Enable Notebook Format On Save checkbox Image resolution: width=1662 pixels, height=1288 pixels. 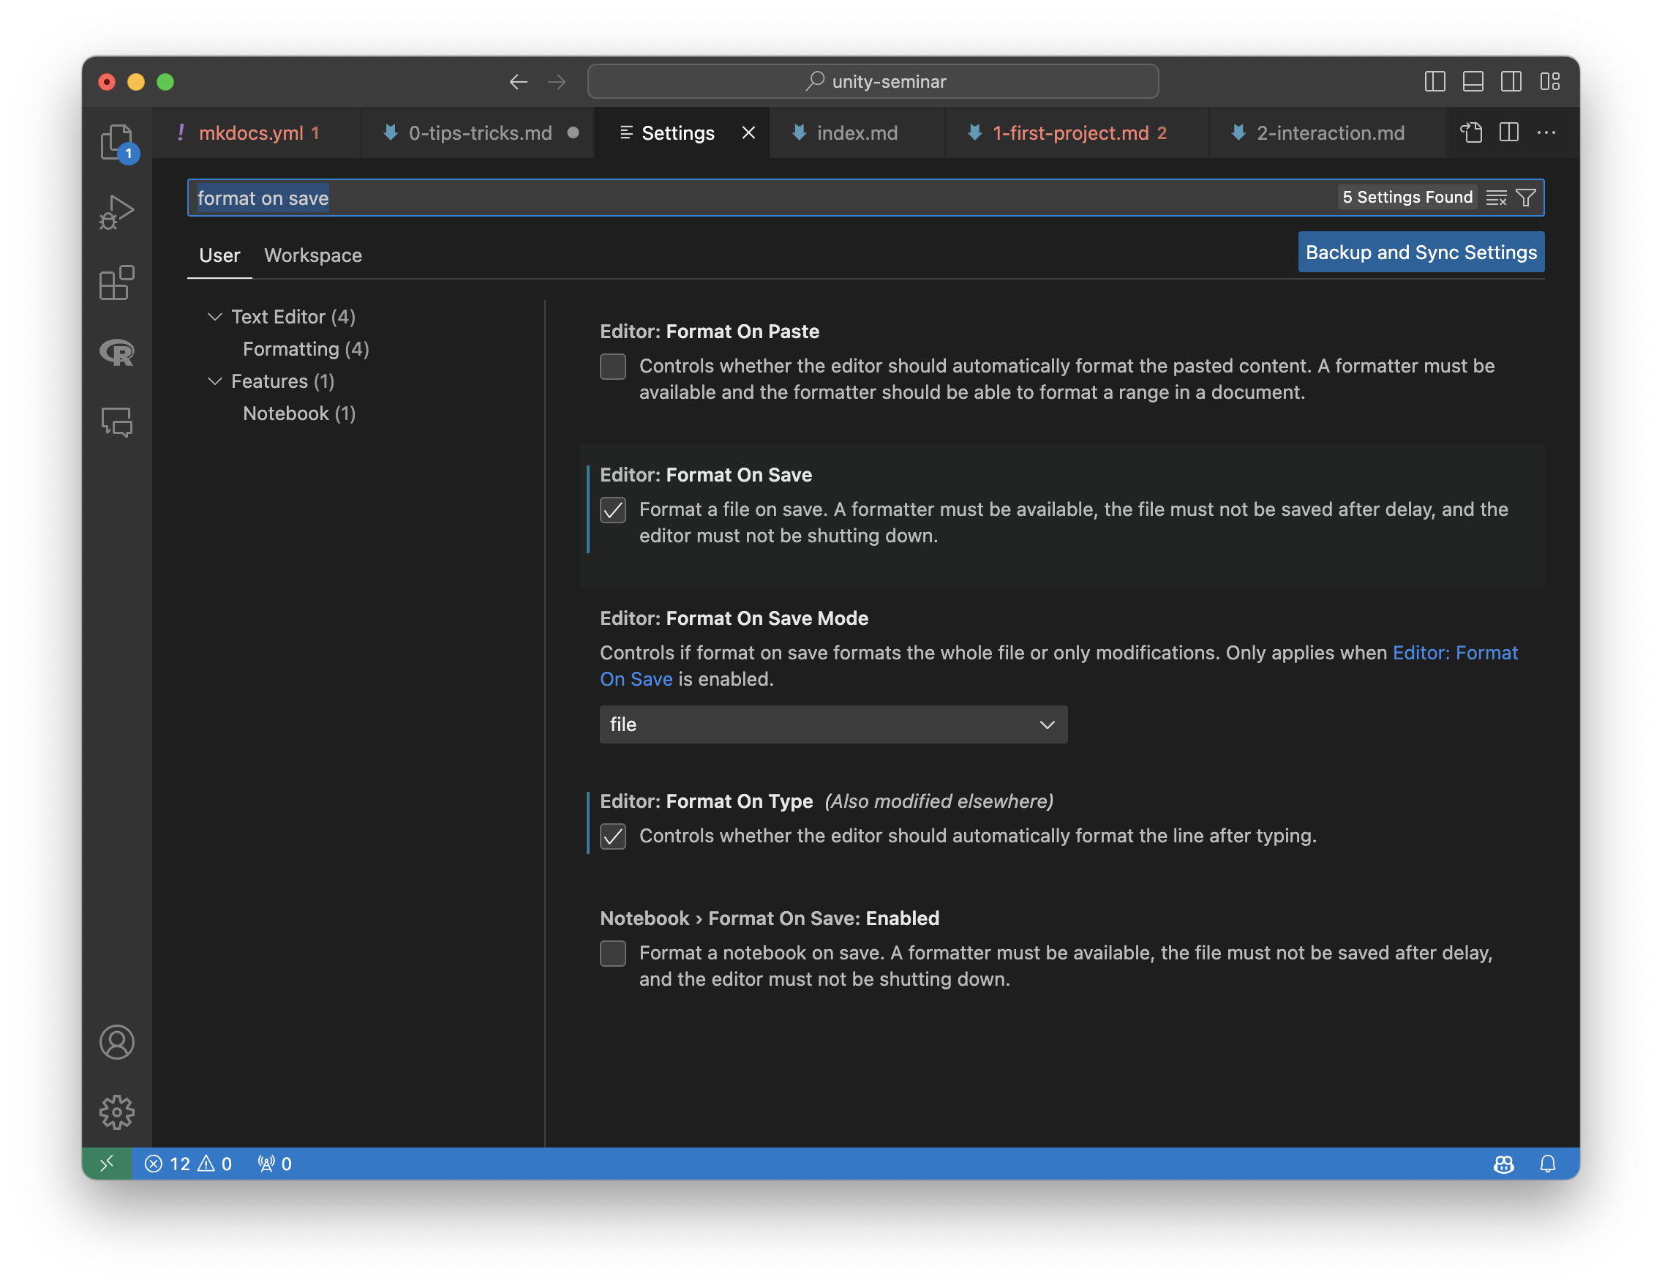click(612, 953)
